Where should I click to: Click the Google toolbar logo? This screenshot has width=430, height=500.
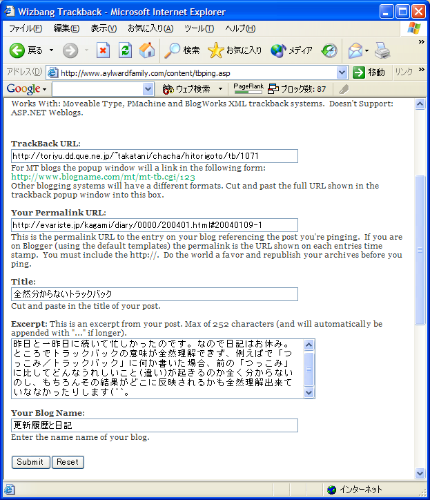pos(23,88)
